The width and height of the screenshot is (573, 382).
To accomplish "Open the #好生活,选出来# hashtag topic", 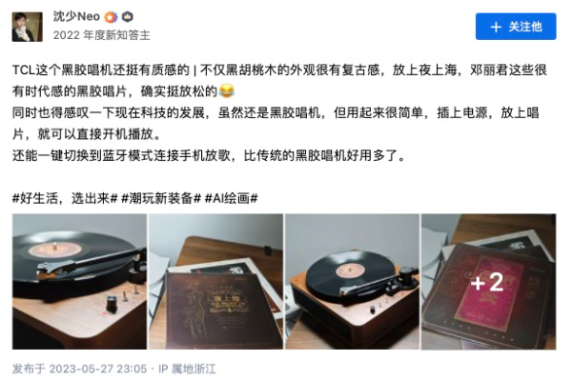I will tap(65, 198).
